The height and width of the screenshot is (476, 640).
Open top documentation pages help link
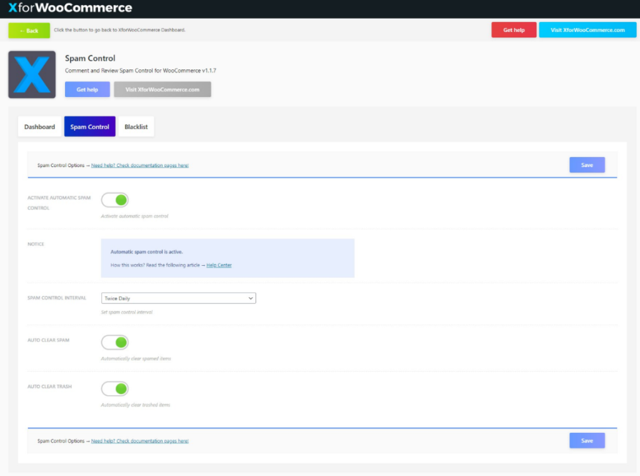click(139, 166)
